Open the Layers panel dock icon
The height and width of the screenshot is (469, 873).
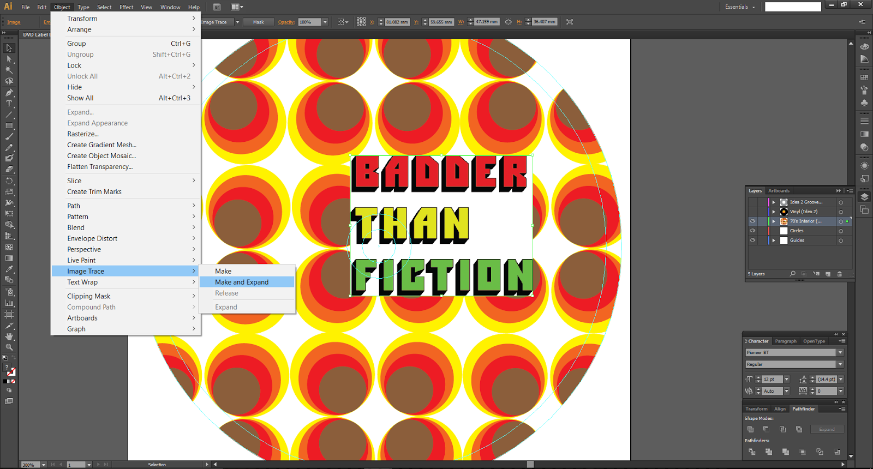point(864,197)
